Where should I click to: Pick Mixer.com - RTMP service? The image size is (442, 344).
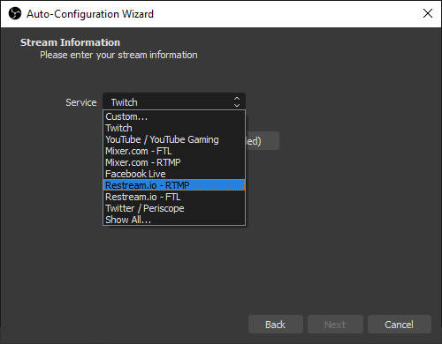pos(174,162)
